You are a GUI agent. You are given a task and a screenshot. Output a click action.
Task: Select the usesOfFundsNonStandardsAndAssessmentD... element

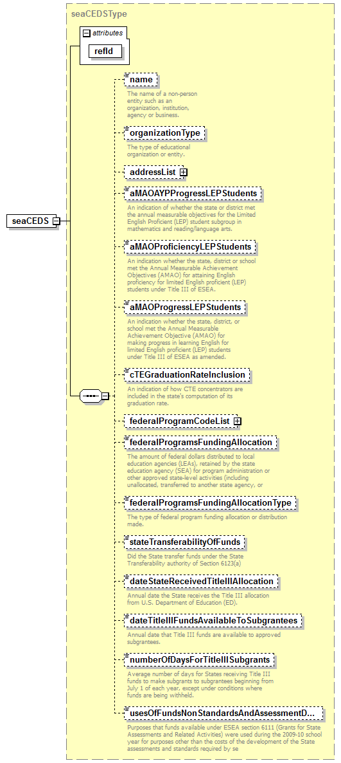pyautogui.click(x=224, y=714)
